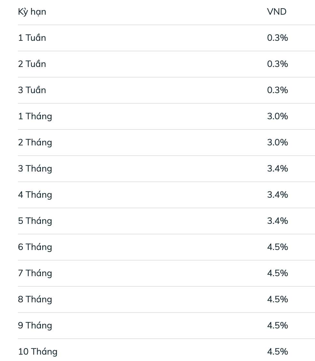Image resolution: width=315 pixels, height=361 pixels.
Task: Click the 3 Tuần row rate value
Action: (277, 90)
